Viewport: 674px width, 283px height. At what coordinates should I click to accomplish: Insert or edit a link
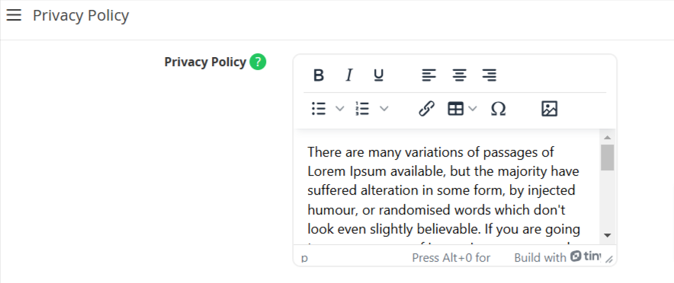coord(426,109)
